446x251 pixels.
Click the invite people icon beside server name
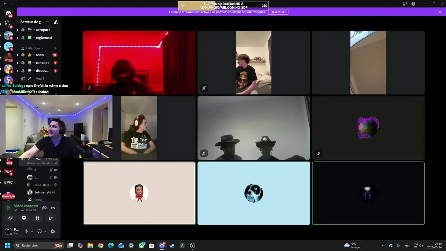(56, 22)
